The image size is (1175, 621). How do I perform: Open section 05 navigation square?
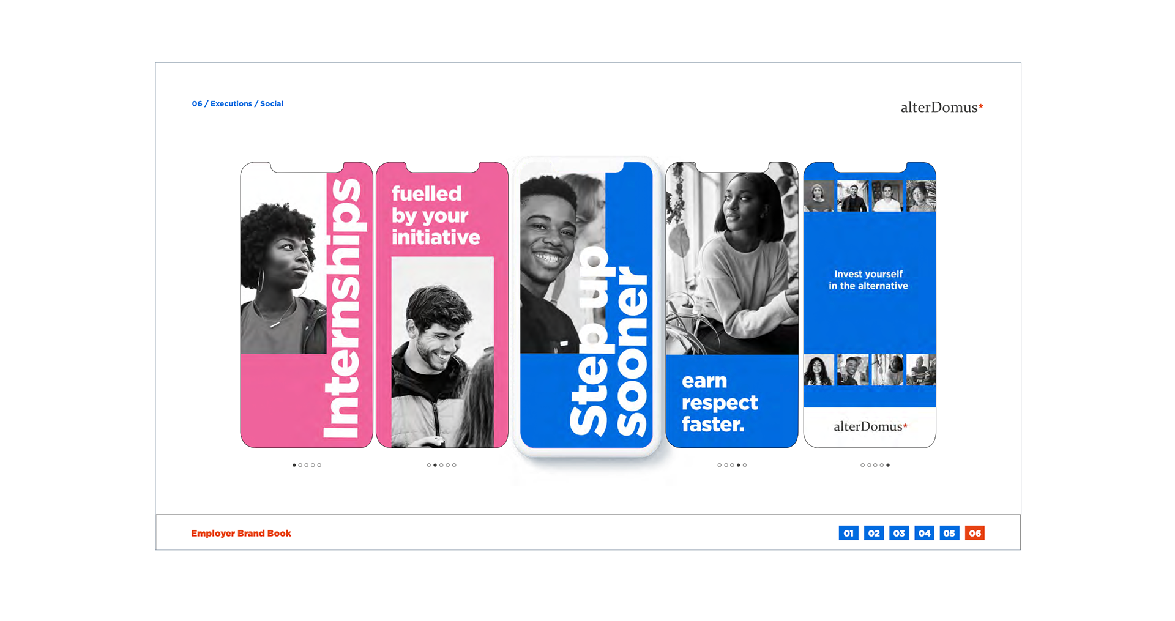tap(949, 533)
